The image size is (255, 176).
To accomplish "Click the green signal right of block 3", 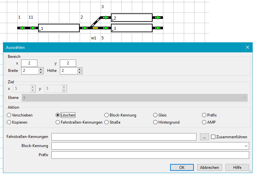I will coord(158,28).
